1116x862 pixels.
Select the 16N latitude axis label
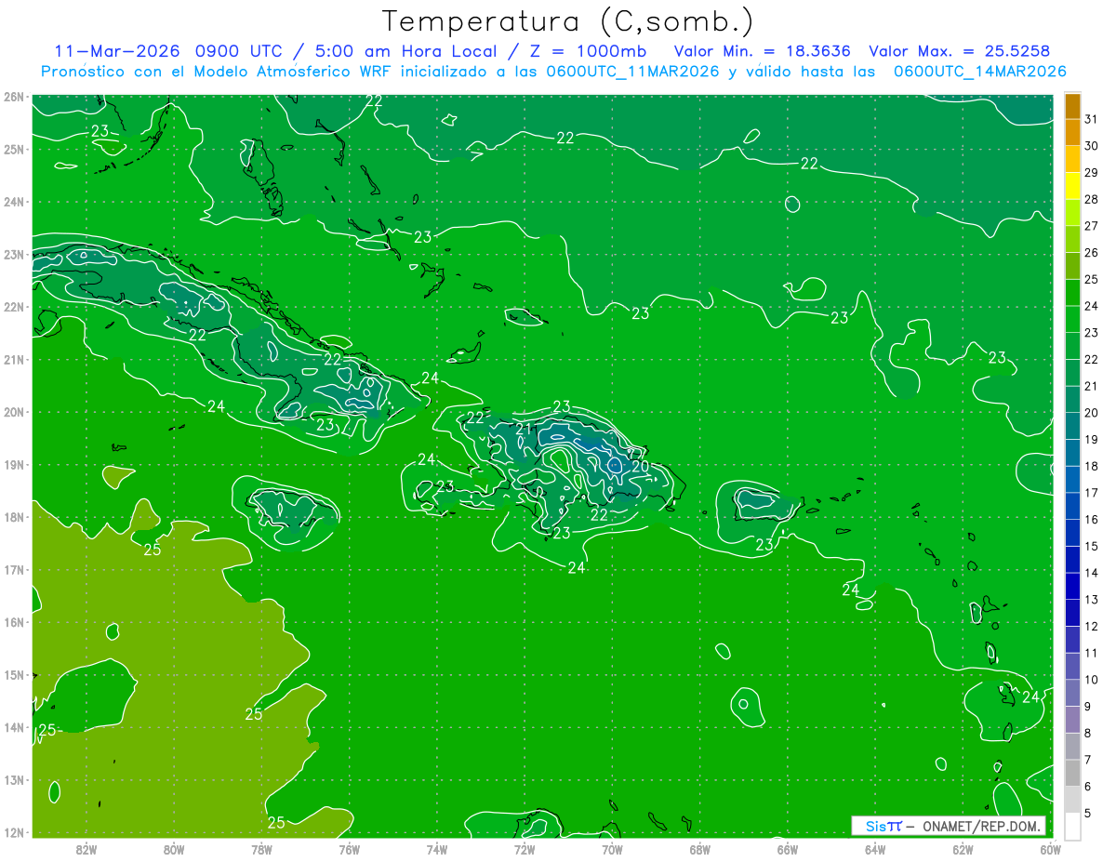point(14,622)
